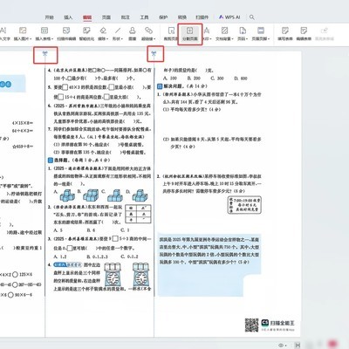Select the 图章 stamp tool

(133, 34)
